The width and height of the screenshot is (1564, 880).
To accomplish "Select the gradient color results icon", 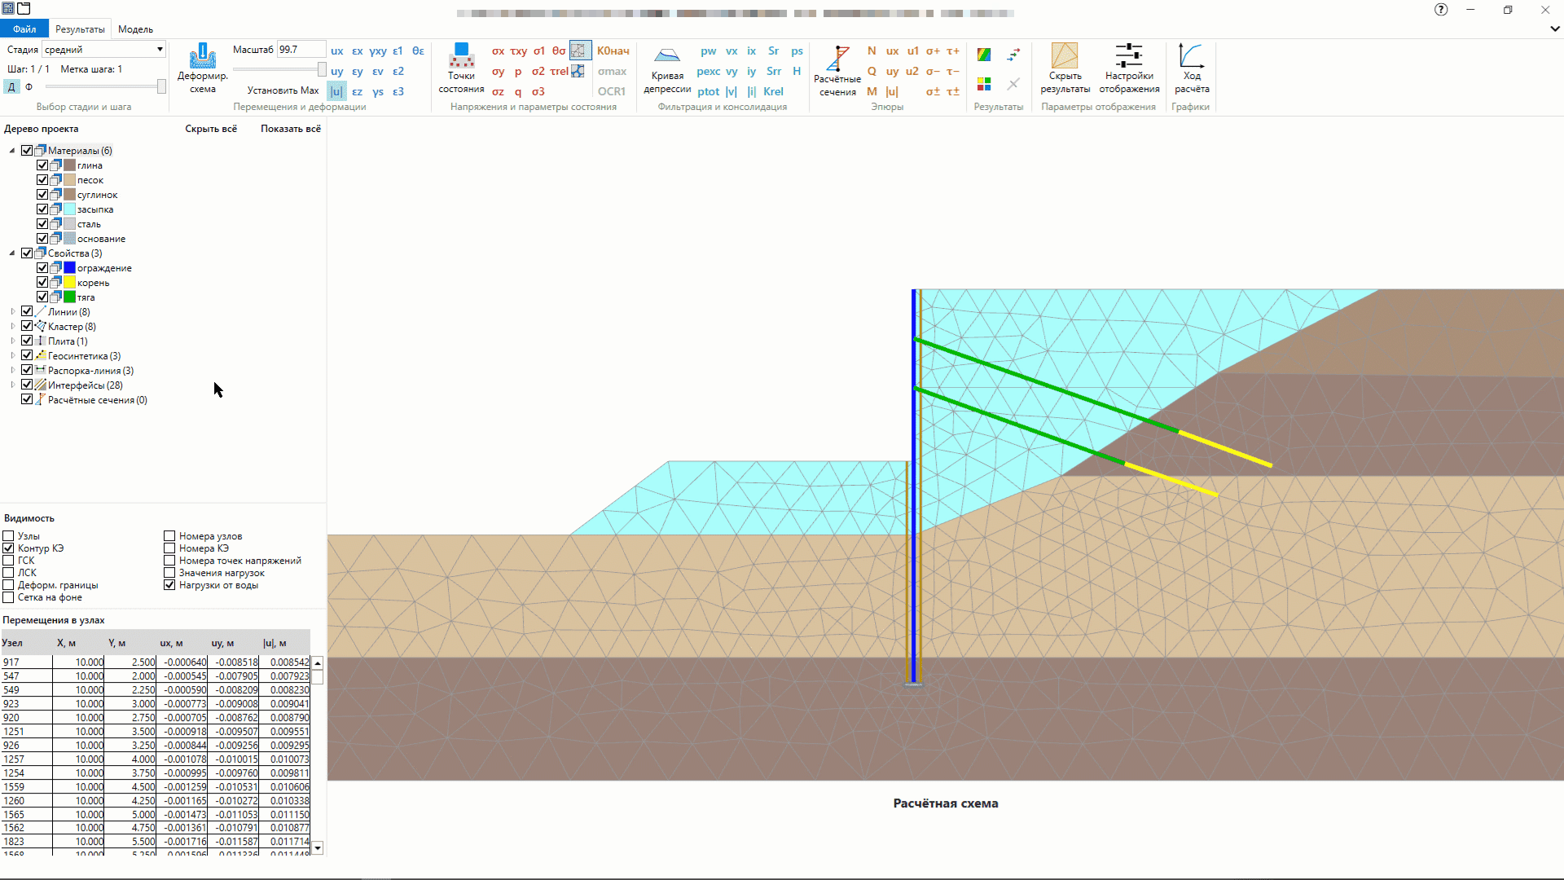I will pyautogui.click(x=984, y=55).
